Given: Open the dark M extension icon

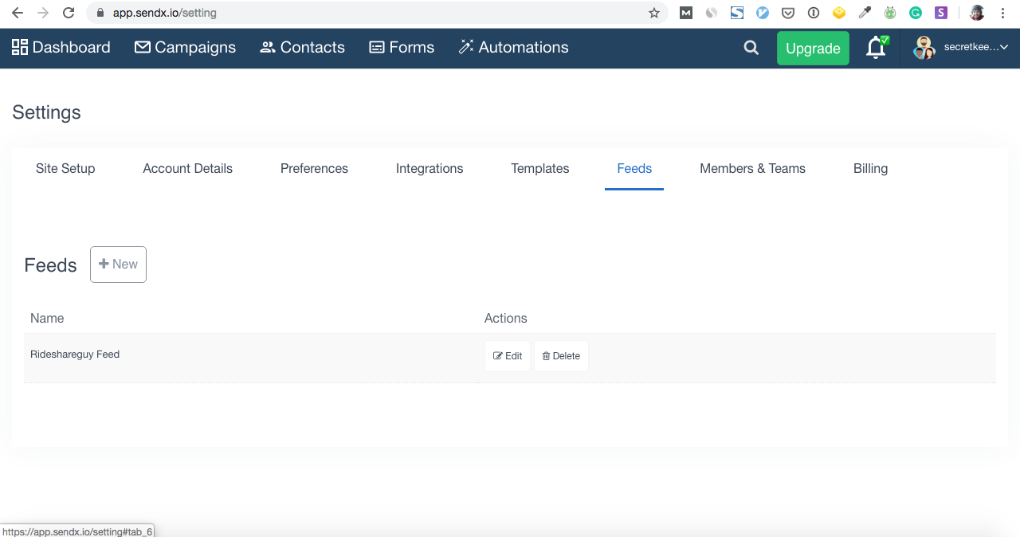Looking at the screenshot, I should 685,13.
